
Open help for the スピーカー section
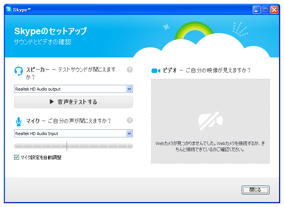(x=130, y=70)
